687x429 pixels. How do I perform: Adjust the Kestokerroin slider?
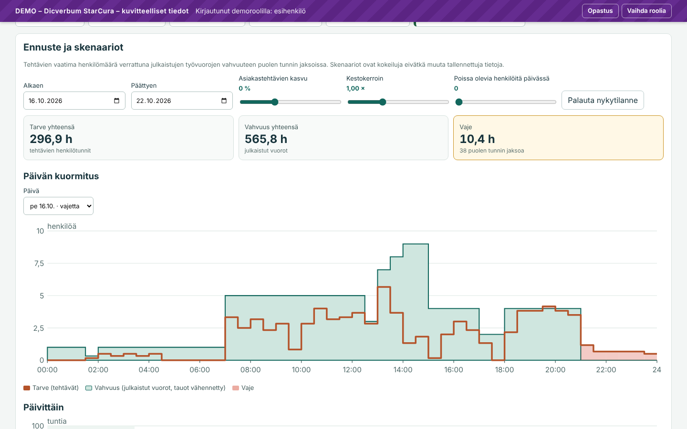(398, 102)
